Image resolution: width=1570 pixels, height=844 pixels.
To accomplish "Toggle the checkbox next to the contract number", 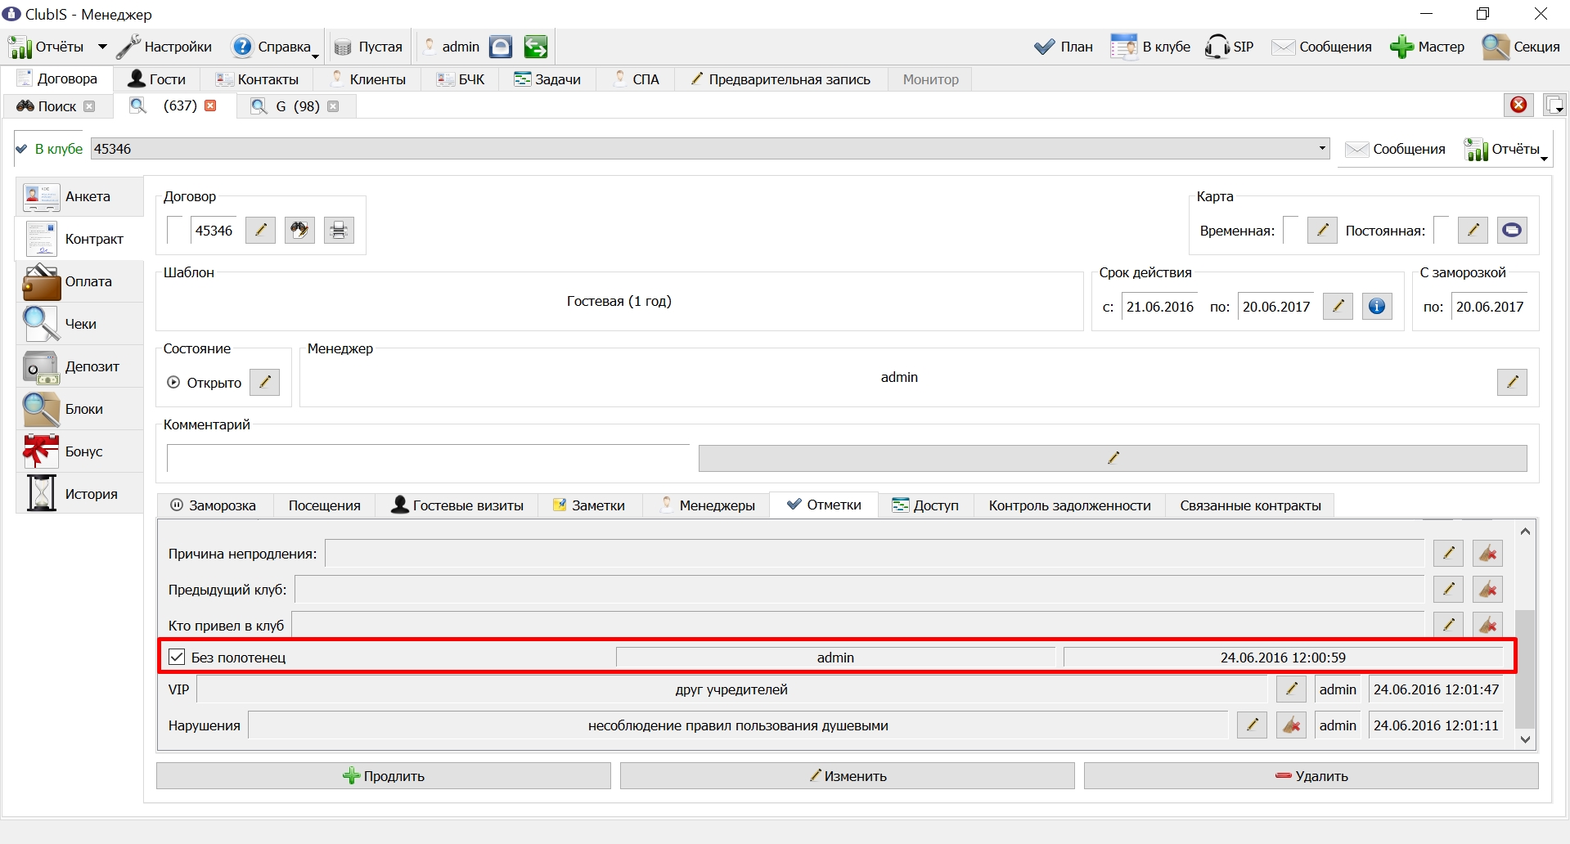I will (175, 230).
